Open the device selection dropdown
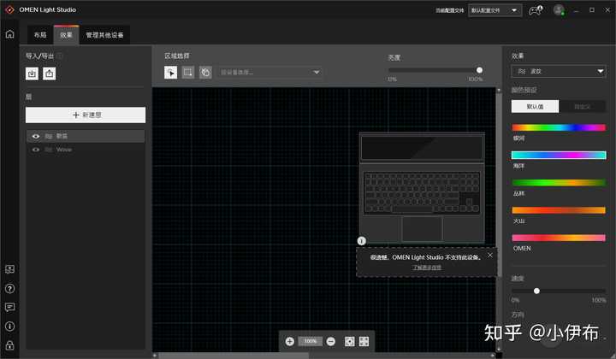Image resolution: width=616 pixels, height=359 pixels. [269, 72]
